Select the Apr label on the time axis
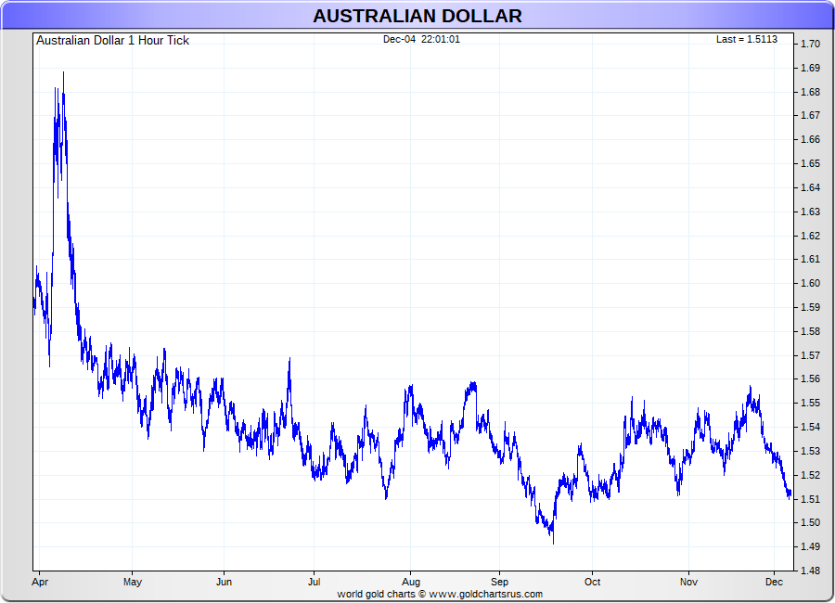 coord(40,583)
